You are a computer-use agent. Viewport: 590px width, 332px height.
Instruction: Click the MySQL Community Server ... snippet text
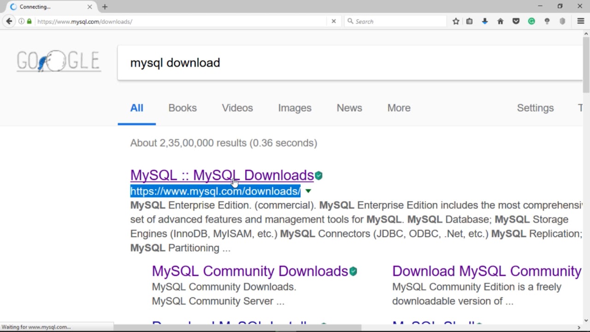point(218,301)
